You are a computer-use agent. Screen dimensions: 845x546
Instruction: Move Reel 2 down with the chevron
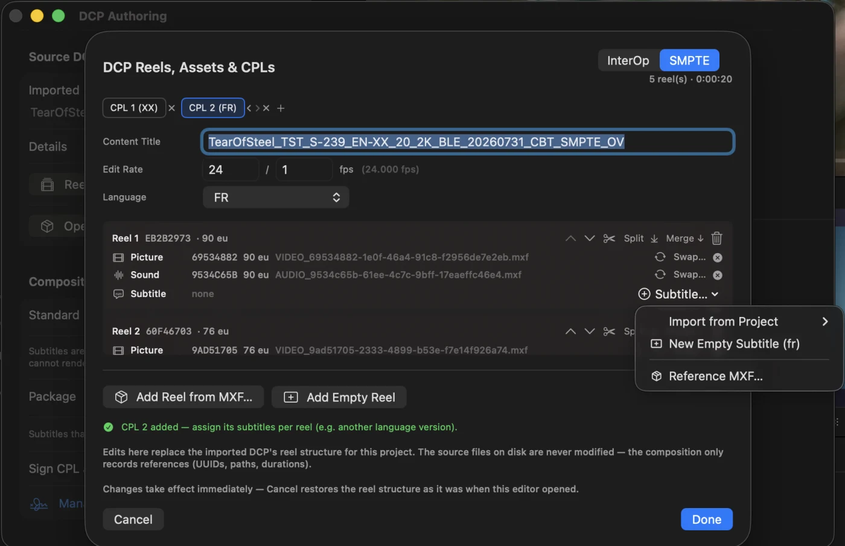click(590, 331)
